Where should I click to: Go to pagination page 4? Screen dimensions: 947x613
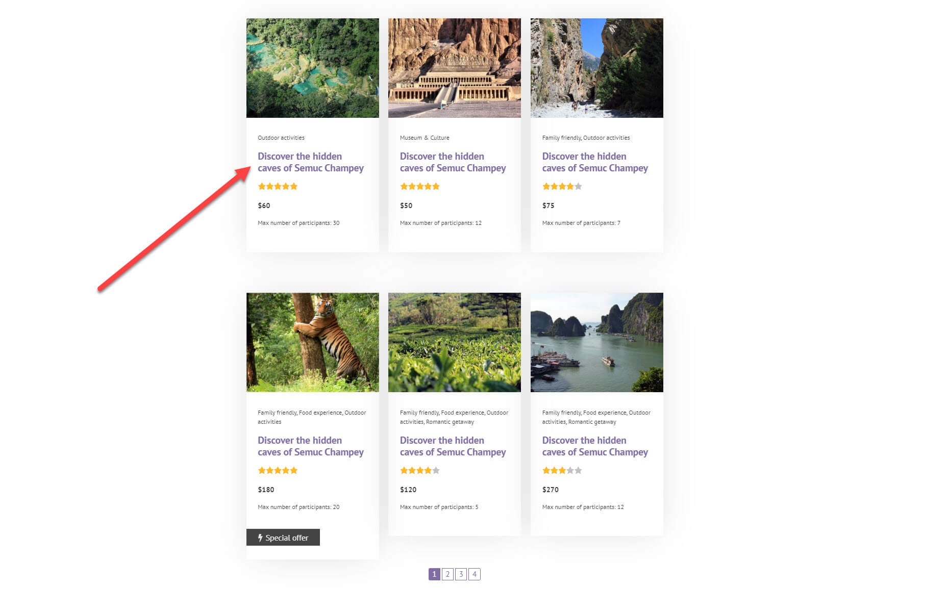[475, 574]
